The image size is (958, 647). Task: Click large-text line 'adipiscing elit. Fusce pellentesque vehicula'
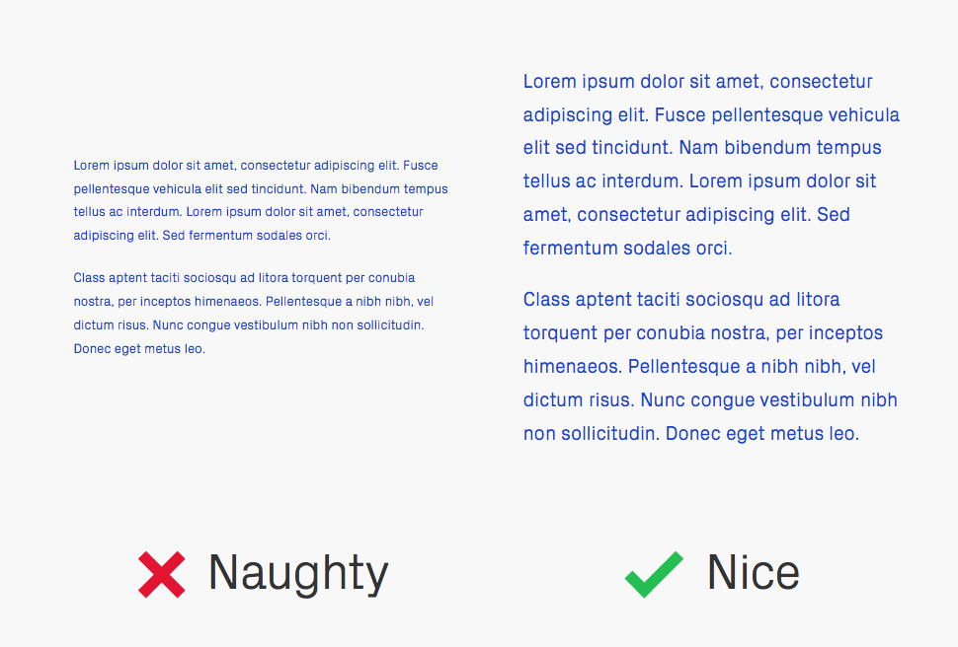coord(711,115)
